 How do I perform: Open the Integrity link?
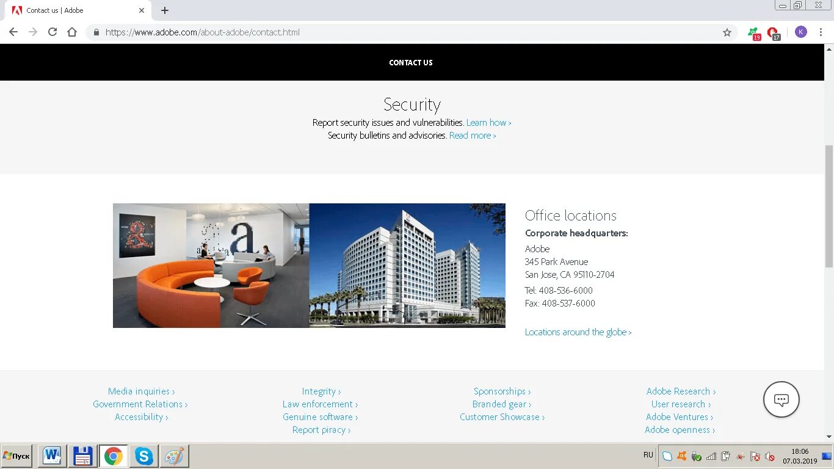click(x=321, y=391)
